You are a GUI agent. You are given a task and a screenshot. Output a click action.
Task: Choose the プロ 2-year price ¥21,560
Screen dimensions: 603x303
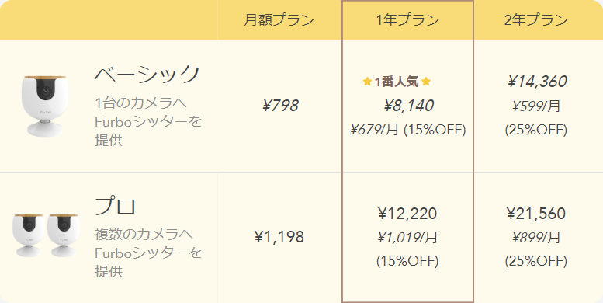(536, 214)
